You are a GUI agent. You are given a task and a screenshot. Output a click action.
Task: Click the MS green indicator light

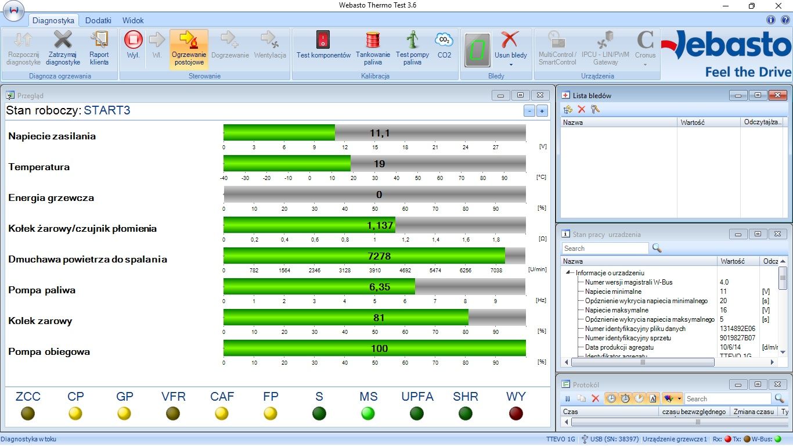pos(368,413)
